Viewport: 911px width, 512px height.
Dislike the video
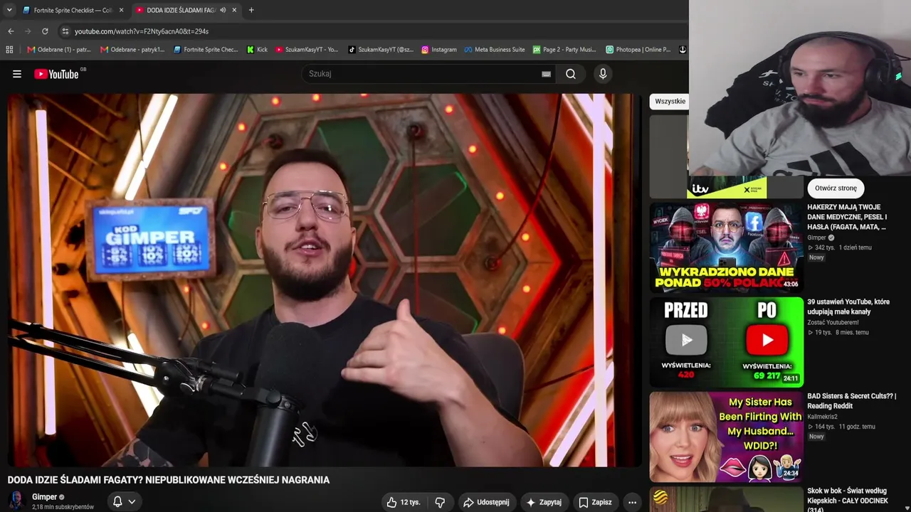440,502
